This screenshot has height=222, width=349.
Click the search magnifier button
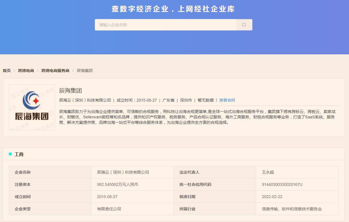click(244, 25)
